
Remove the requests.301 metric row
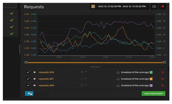[163, 79]
